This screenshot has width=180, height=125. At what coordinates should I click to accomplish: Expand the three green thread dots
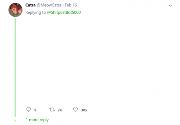(15, 120)
